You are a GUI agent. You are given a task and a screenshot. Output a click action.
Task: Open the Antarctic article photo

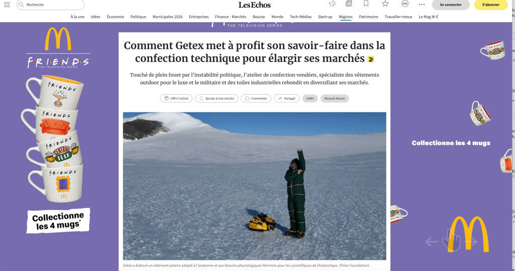[x=255, y=186]
